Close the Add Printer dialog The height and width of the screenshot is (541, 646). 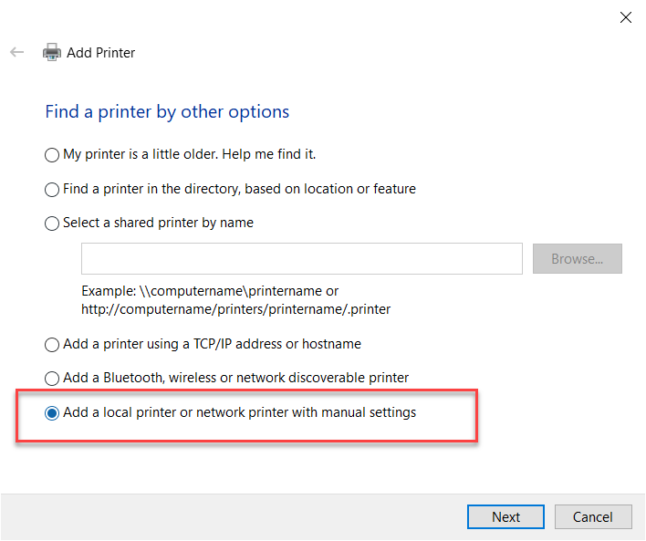[625, 17]
